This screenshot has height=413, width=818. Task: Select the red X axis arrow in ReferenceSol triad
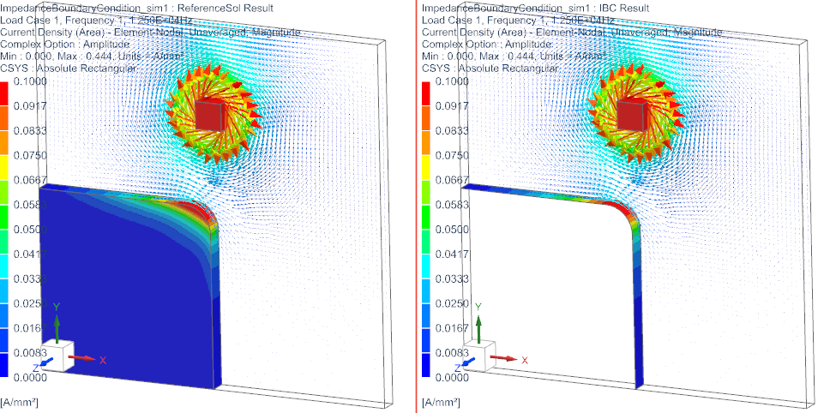pyautogui.click(x=84, y=357)
